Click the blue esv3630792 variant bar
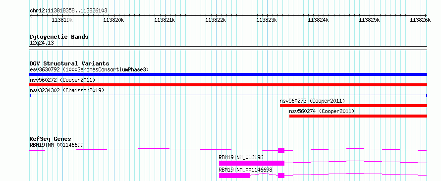This screenshot has width=441, height=181. point(228,74)
